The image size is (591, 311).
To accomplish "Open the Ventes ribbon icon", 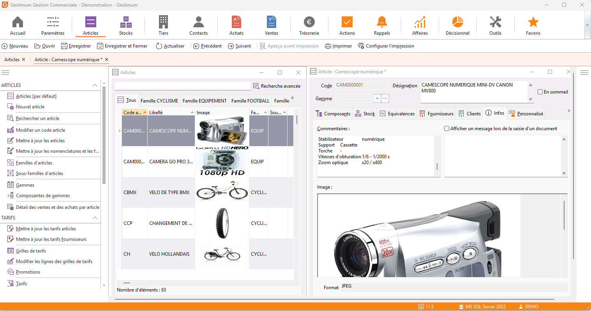I will (272, 26).
